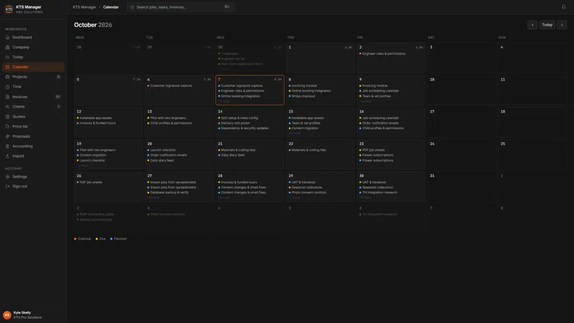This screenshot has height=323, width=574.
Task: Click the Time clock icon
Action: pos(8,87)
